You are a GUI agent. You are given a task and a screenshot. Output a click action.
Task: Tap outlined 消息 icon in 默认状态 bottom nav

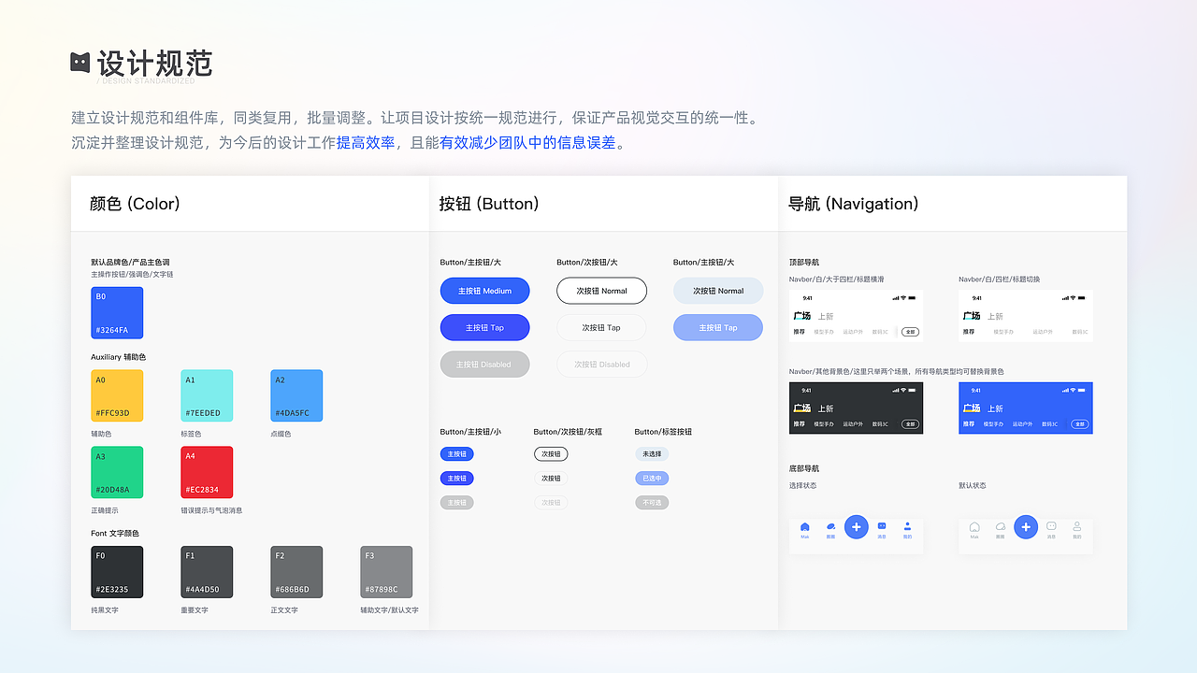(x=1051, y=527)
